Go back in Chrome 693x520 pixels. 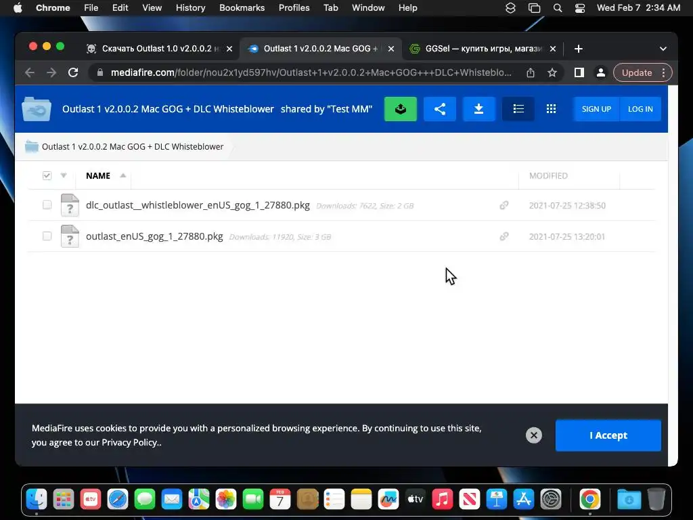[x=30, y=72]
